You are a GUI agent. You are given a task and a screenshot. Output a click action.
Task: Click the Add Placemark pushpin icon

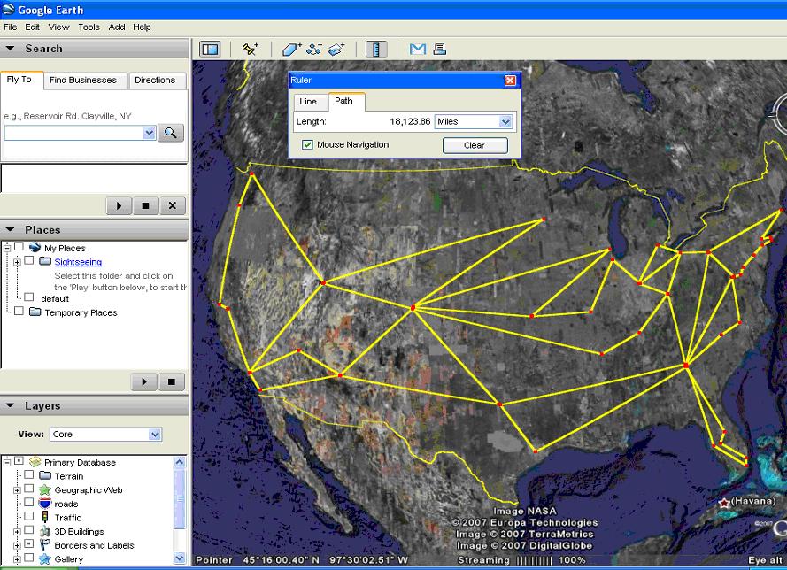(250, 50)
